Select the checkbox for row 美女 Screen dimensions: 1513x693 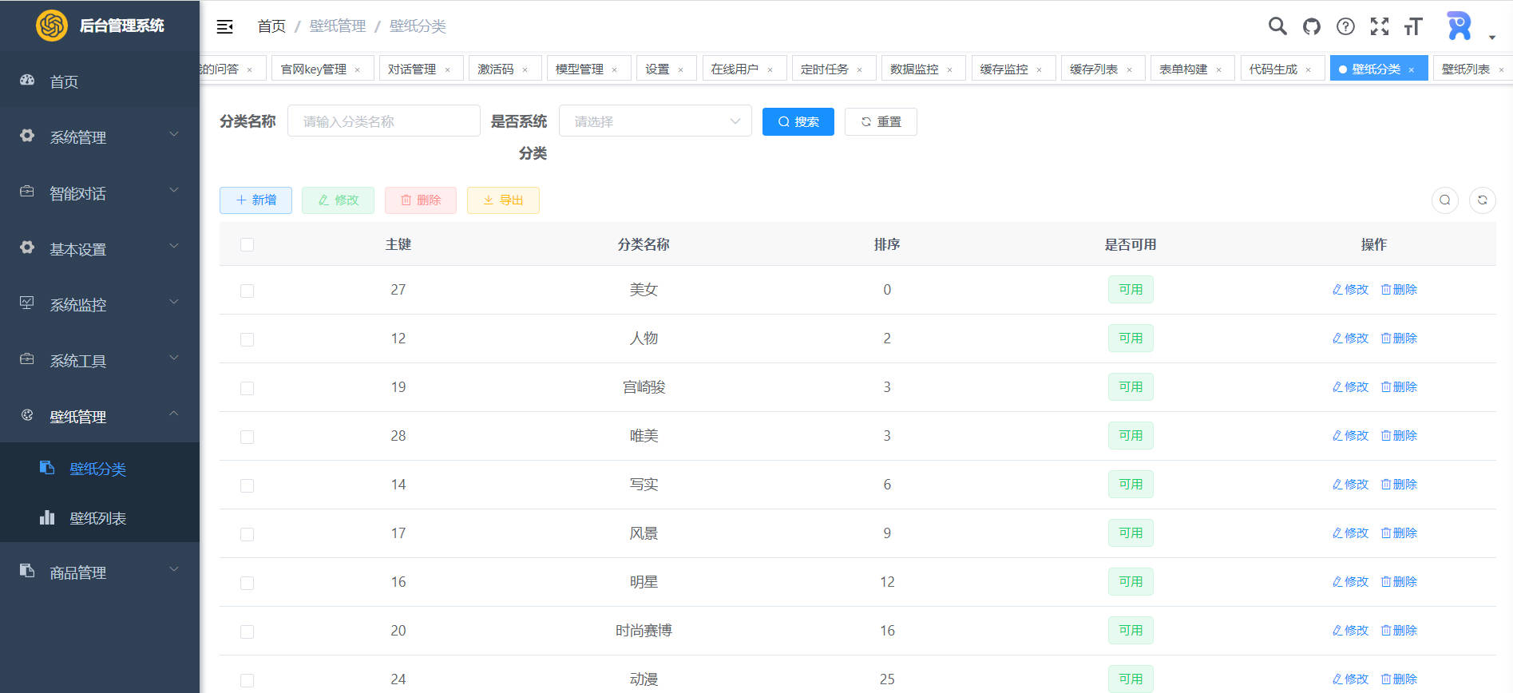(x=247, y=291)
